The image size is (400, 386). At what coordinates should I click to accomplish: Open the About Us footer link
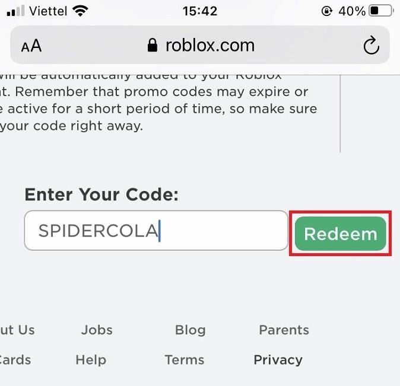17,330
